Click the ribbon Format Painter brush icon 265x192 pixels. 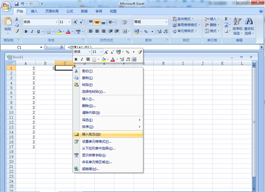[x=17, y=31]
